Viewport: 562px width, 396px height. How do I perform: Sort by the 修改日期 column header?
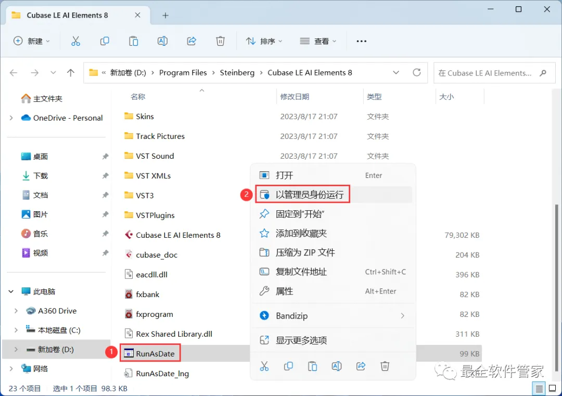pos(295,97)
